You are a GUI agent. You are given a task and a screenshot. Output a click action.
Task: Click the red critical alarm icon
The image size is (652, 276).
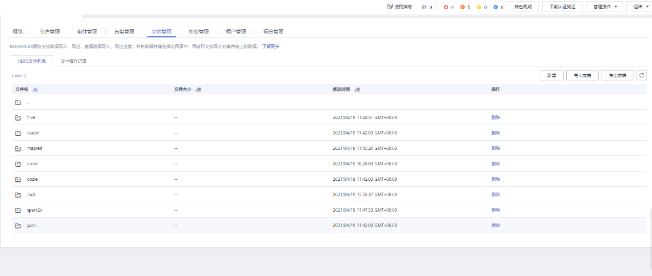pos(446,7)
